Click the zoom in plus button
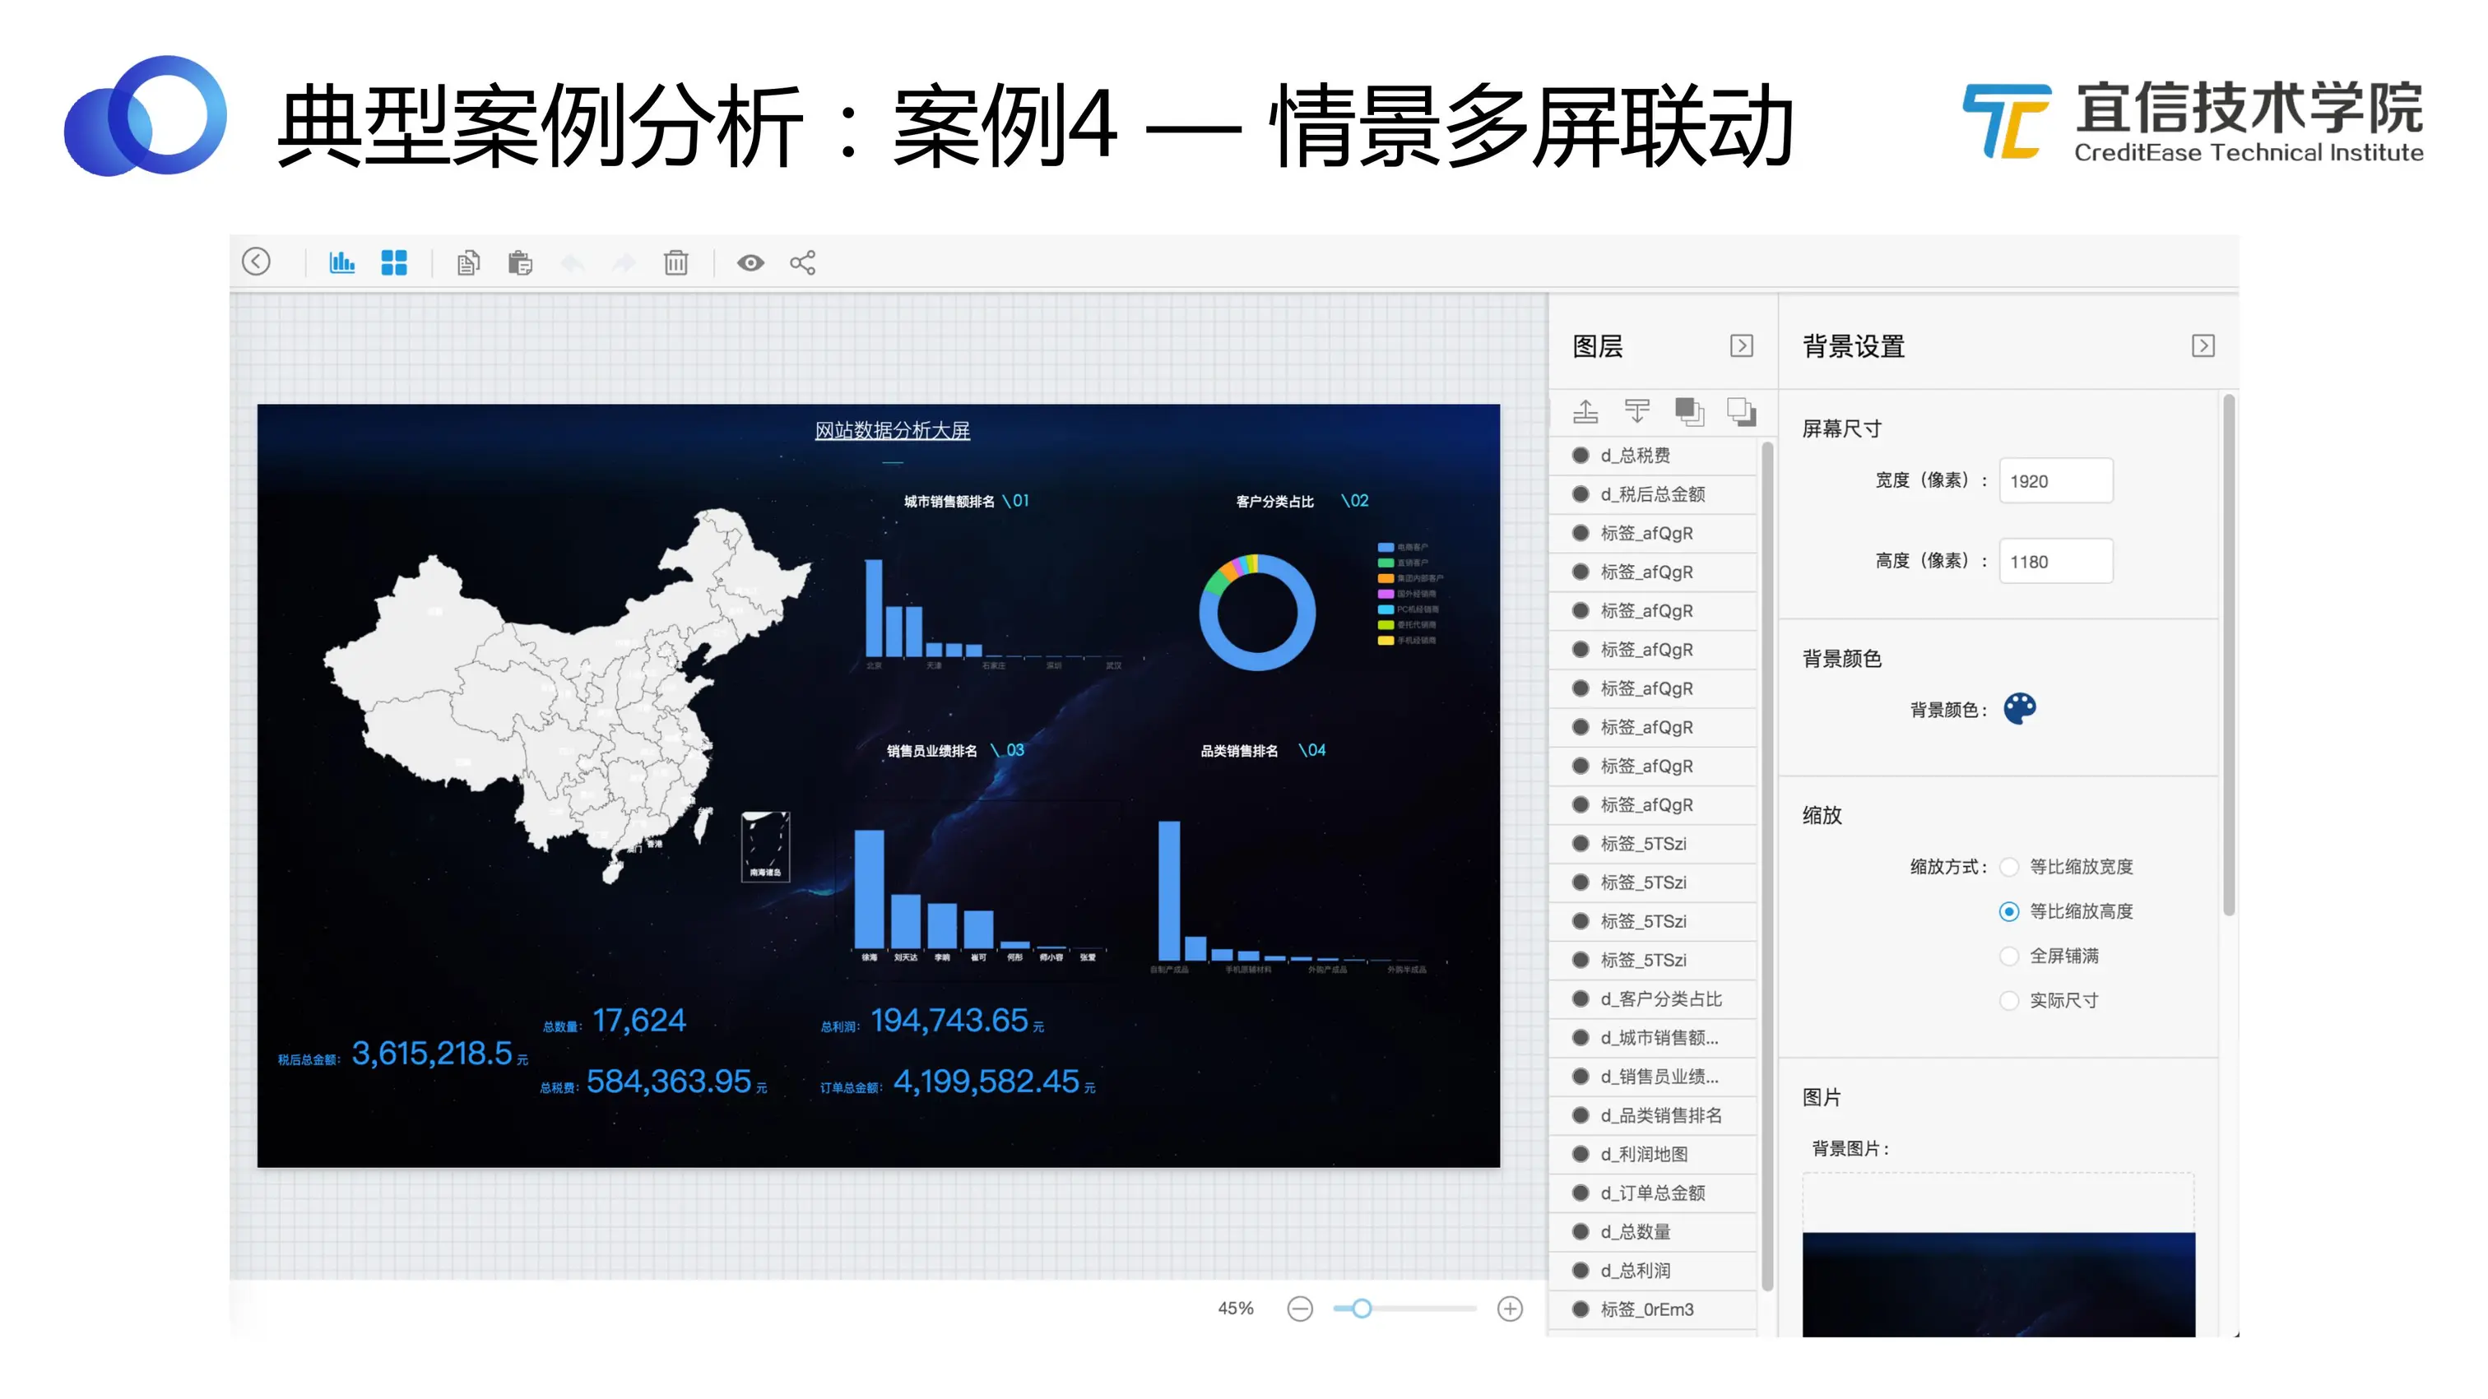This screenshot has height=1399, width=2488. [1510, 1309]
